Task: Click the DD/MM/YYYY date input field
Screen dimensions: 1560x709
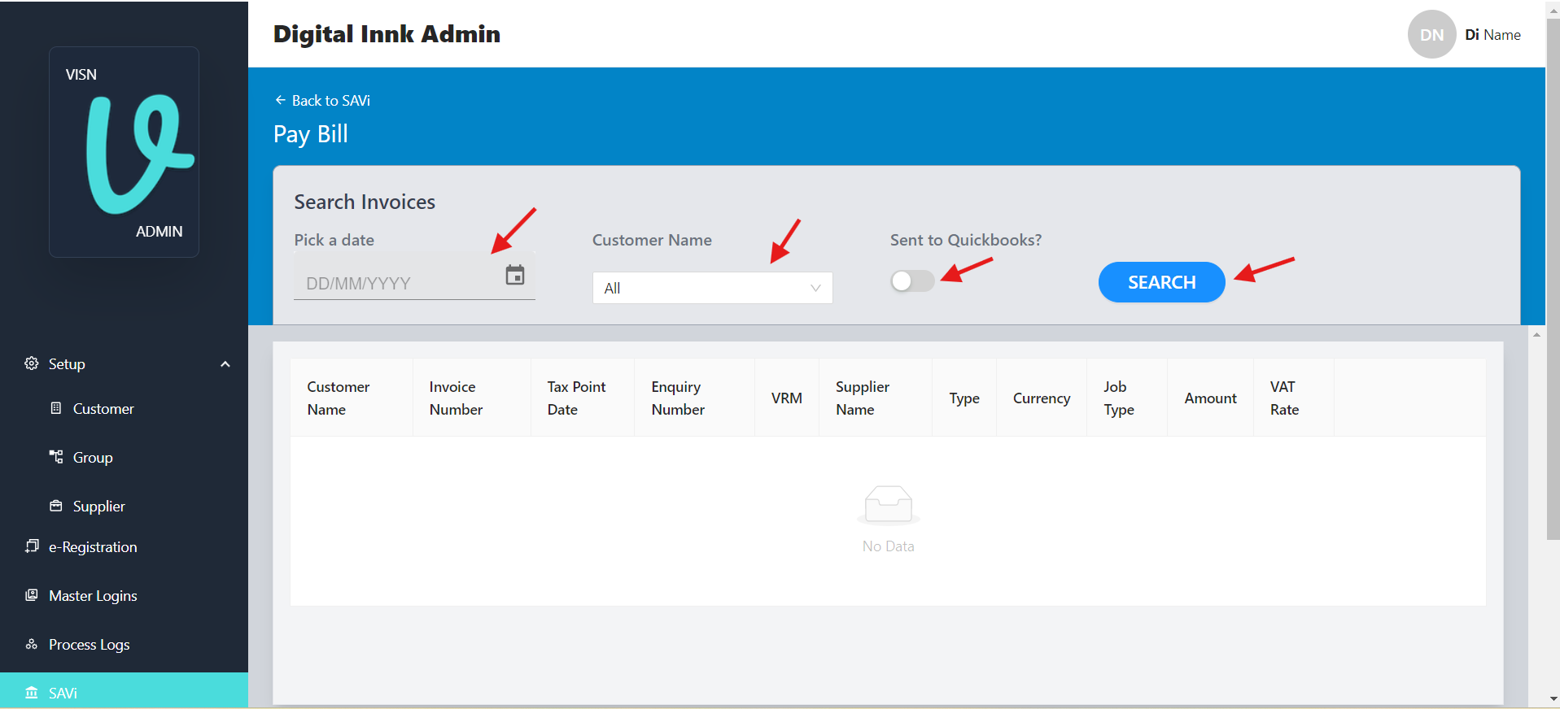Action: tap(395, 284)
